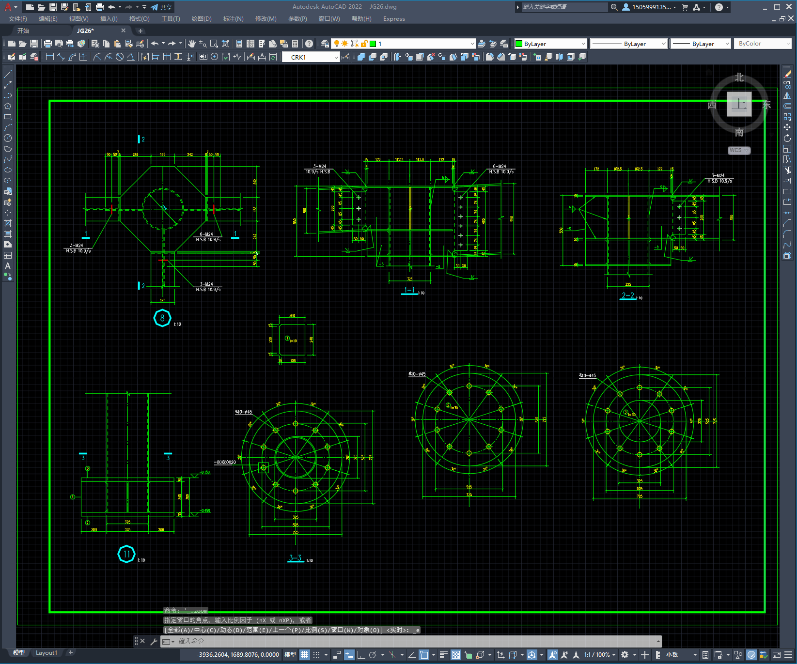Click the keyword search box in title bar
Screen dimensions: 797x664
point(564,7)
